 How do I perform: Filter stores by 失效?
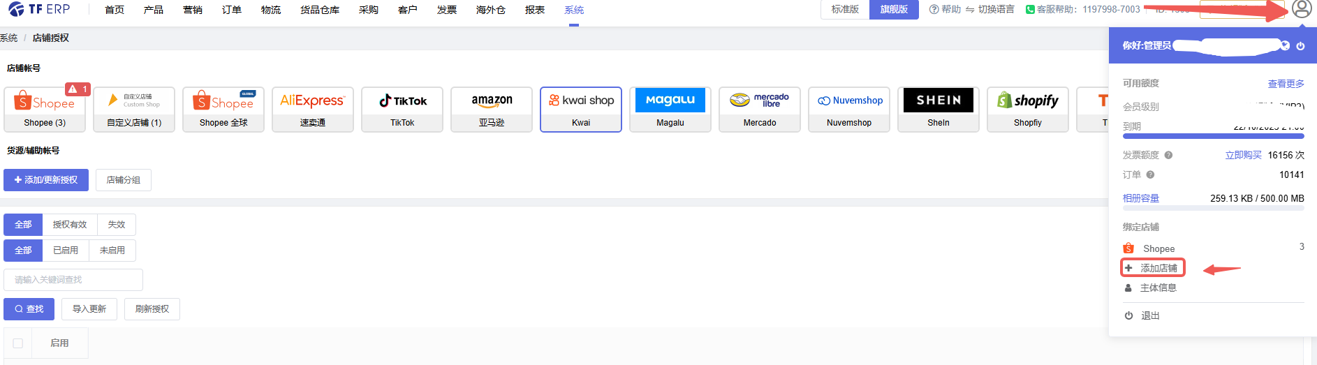[x=117, y=225]
